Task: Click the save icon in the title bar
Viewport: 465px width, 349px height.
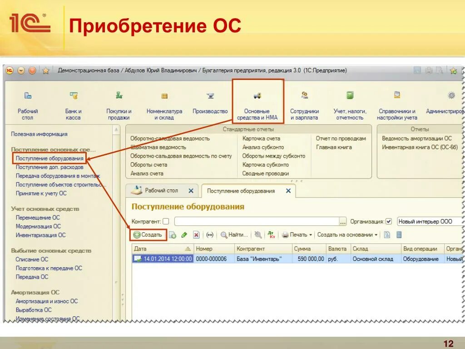Action: 417,70
